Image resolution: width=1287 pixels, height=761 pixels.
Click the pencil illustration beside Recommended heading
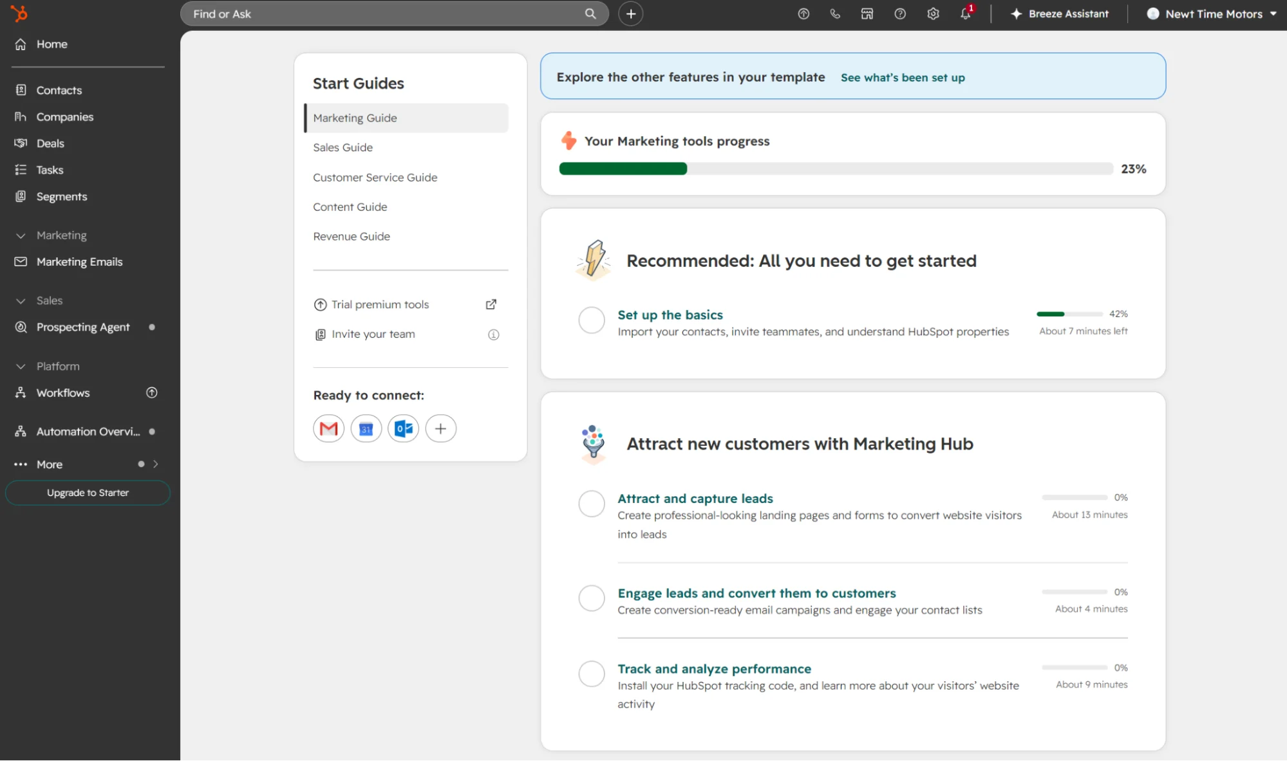[x=594, y=260]
